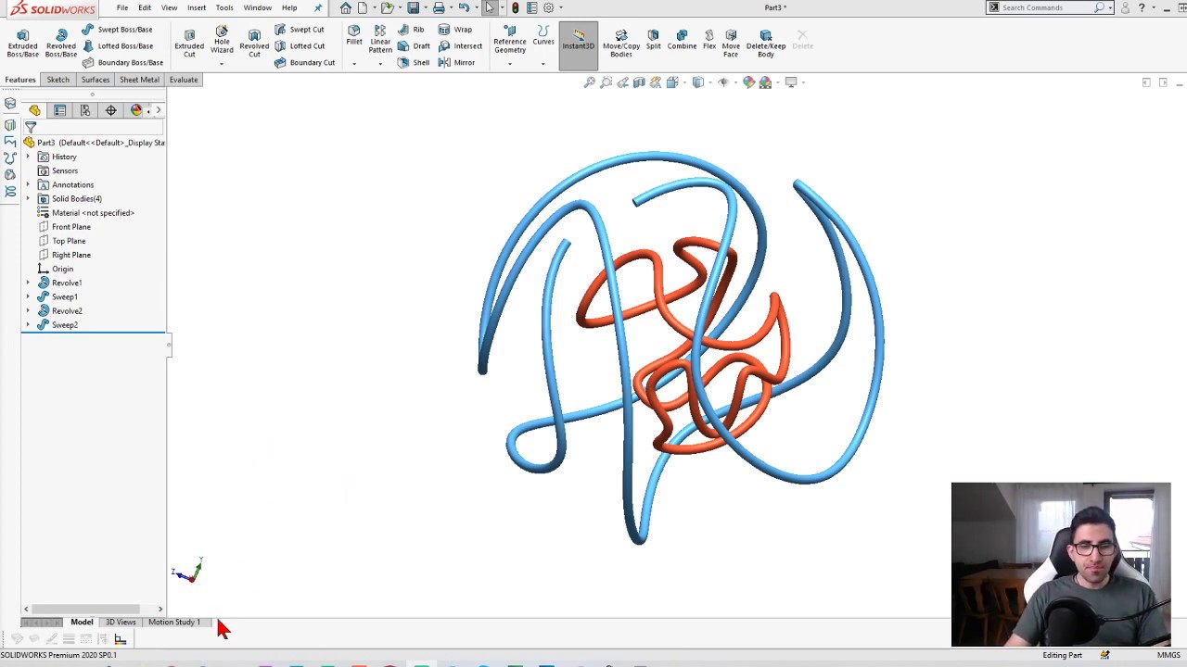The width and height of the screenshot is (1187, 667).
Task: Start the Revolved Cut tool
Action: [254, 43]
